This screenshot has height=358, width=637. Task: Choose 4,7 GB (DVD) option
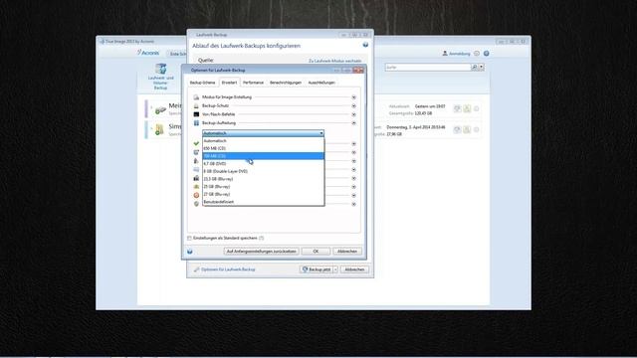[263, 163]
